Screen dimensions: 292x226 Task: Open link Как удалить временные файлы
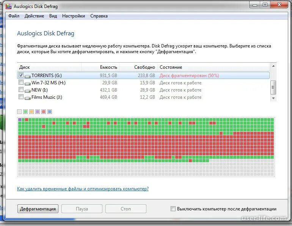point(83,189)
